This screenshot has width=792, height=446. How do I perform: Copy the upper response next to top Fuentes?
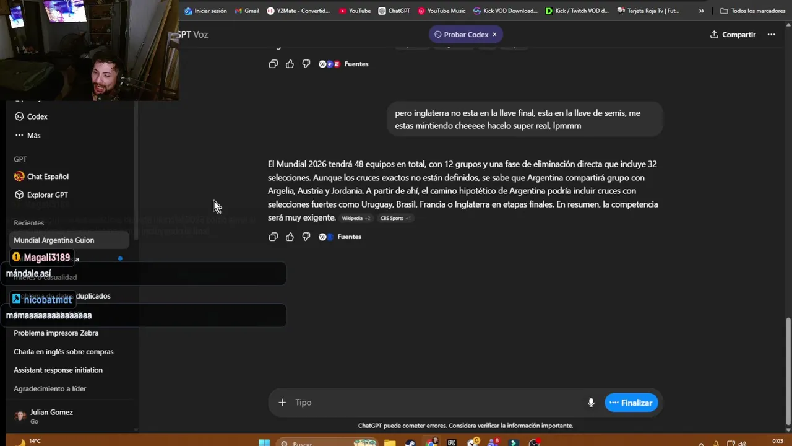pyautogui.click(x=273, y=64)
